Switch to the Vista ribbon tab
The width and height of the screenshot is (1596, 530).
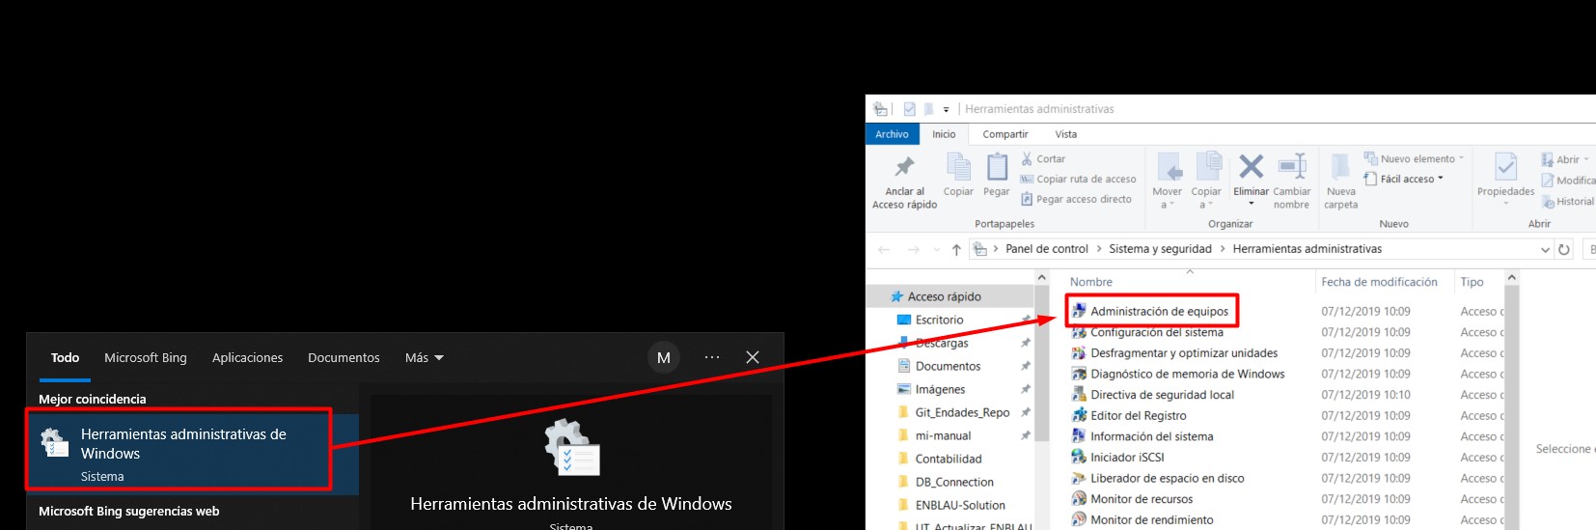1065,134
